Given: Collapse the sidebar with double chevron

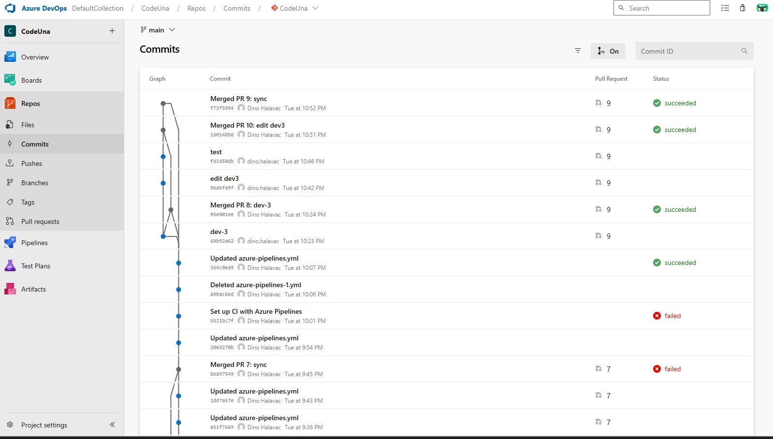Looking at the screenshot, I should [x=112, y=424].
